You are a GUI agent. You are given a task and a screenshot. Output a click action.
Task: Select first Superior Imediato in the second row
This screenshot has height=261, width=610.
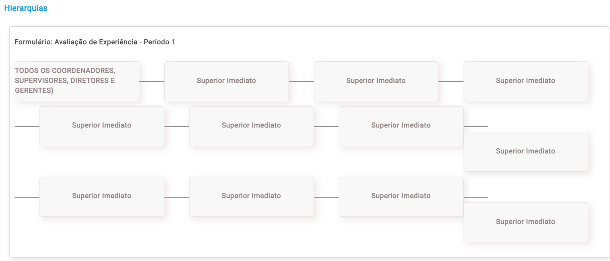click(x=102, y=126)
